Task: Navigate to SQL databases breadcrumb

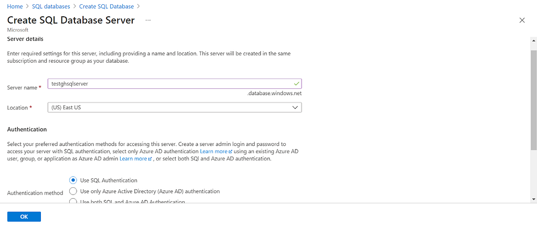Action: click(51, 6)
